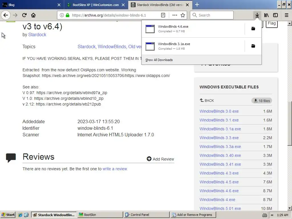This screenshot has height=219, width=292.
Task: Download WindowBlinds 4.3.exe
Action: click(x=219, y=173)
